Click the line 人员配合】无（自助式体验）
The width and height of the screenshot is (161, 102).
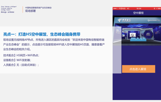pyautogui.click(x=21, y=65)
